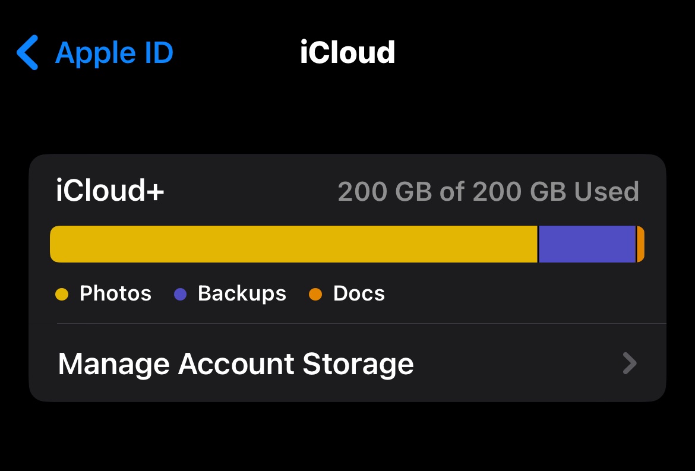695x471 pixels.
Task: Click the iCloud page title
Action: coord(347,52)
